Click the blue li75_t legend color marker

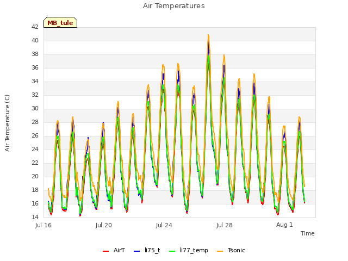coord(136,251)
